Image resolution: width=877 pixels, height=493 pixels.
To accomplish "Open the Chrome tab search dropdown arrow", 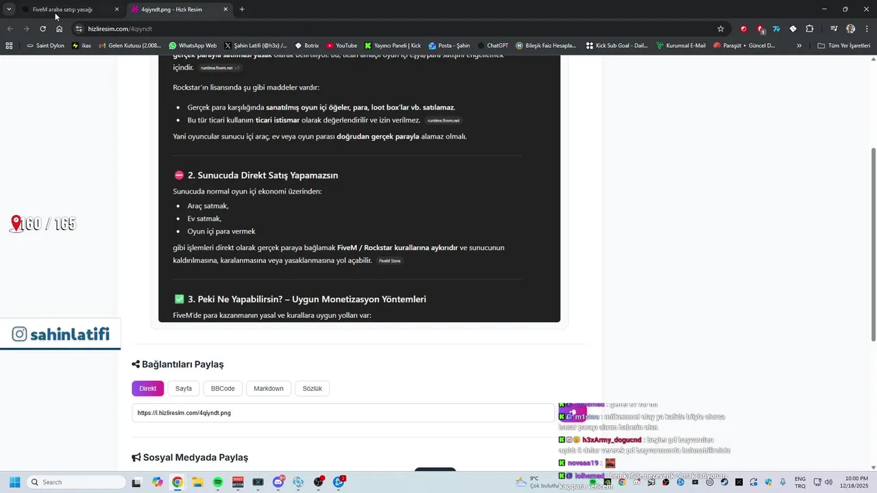I will tap(9, 10).
